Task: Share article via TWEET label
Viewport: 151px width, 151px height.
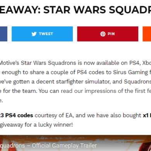Action: tap(46, 34)
